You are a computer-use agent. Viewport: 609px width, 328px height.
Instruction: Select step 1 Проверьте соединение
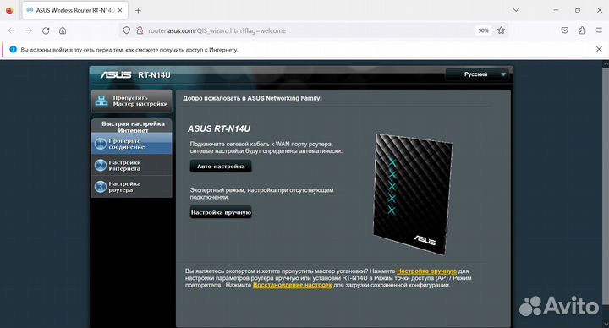(x=132, y=144)
